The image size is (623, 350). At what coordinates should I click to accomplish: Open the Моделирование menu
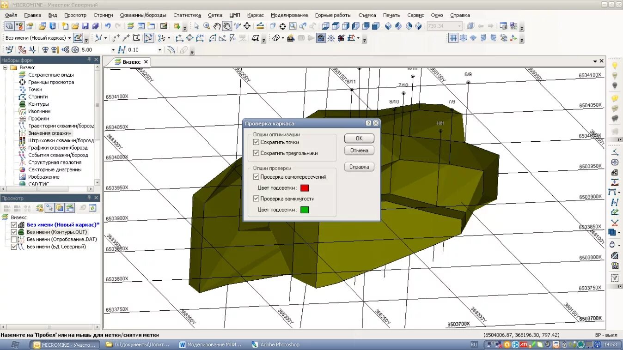289,15
